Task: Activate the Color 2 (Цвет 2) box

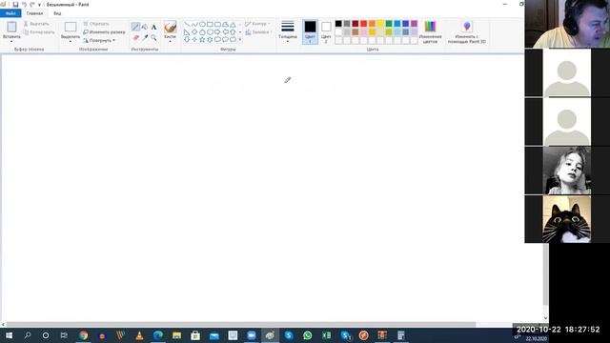Action: pos(326,31)
